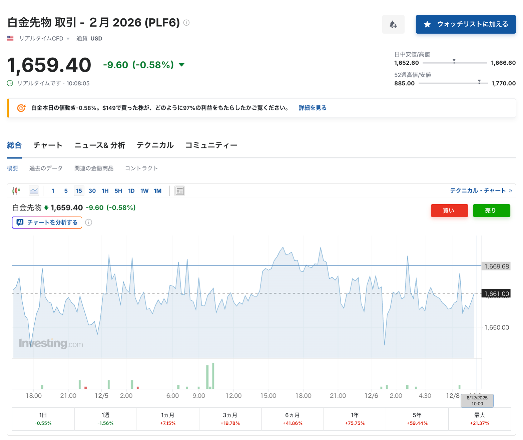This screenshot has width=523, height=440.
Task: Switch chart interval to 30 minutes
Action: (x=92, y=191)
